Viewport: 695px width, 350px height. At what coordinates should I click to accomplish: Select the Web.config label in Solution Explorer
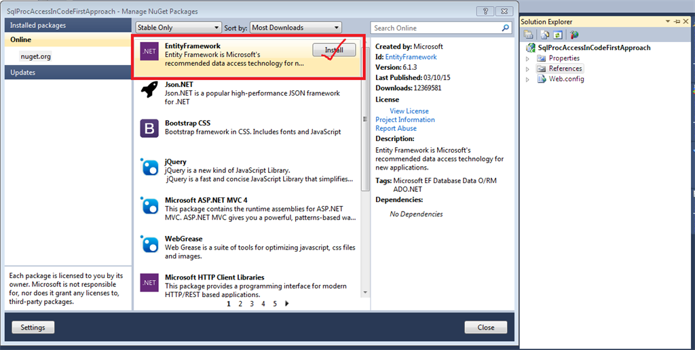click(x=567, y=79)
